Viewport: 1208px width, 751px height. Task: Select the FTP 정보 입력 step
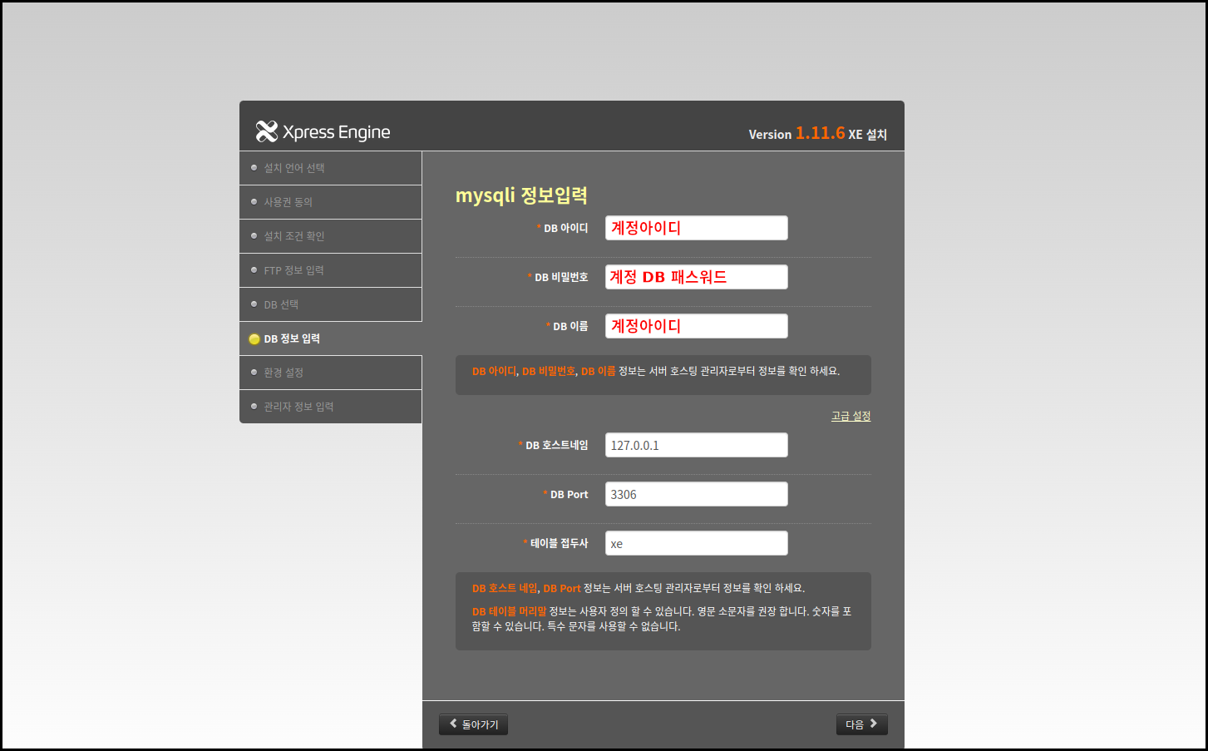pyautogui.click(x=331, y=270)
